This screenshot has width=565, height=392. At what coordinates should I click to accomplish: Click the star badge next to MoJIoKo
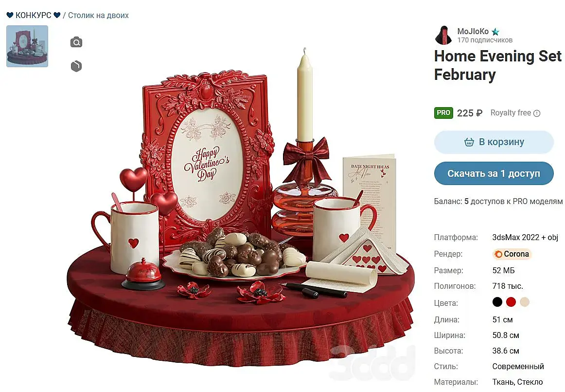(x=495, y=32)
